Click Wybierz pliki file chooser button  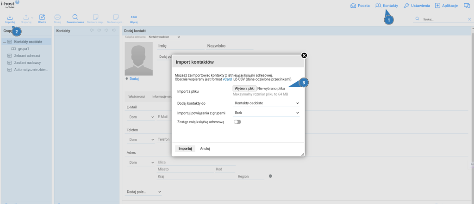244,89
